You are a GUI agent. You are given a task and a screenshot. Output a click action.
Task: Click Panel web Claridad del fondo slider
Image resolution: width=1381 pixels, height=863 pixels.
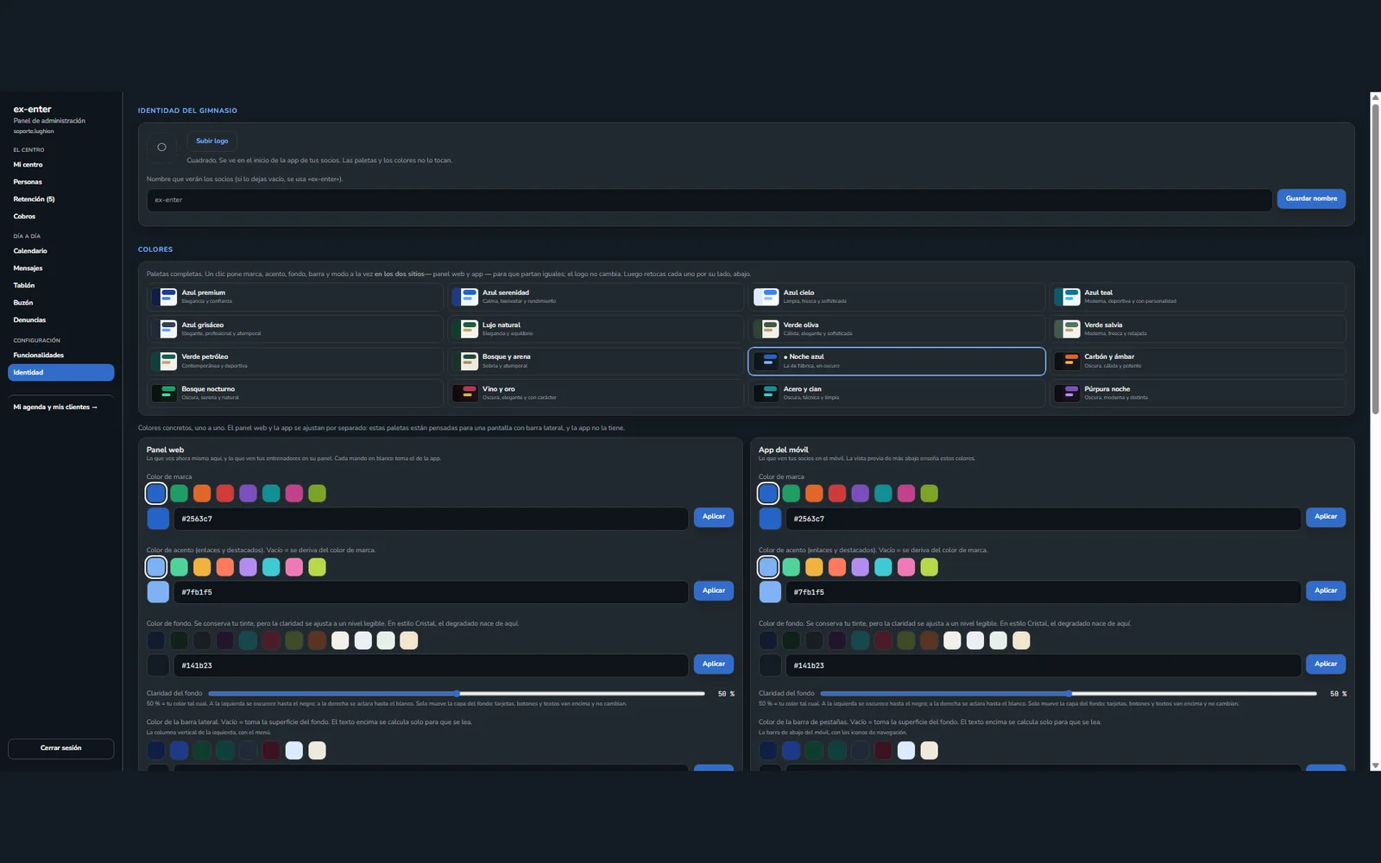click(x=457, y=693)
